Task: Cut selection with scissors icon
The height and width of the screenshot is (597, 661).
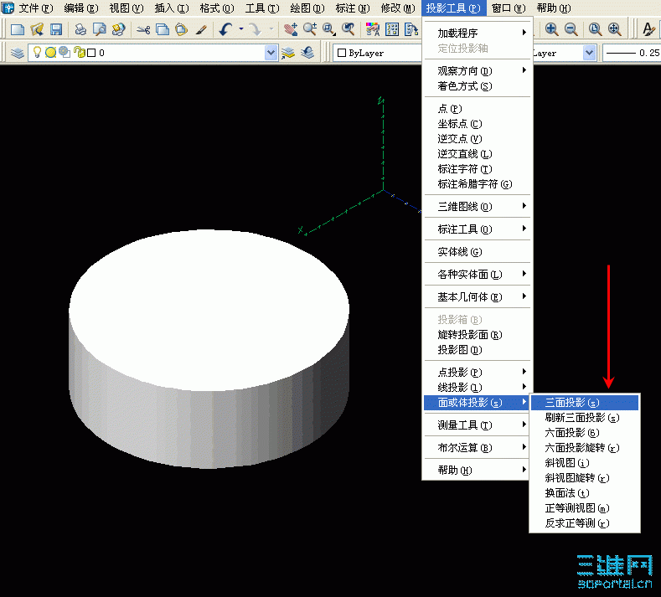Action: [143, 29]
